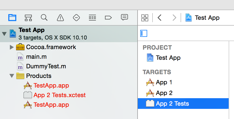Select Test App under PROJECT
The height and width of the screenshot is (119, 234).
168,58
